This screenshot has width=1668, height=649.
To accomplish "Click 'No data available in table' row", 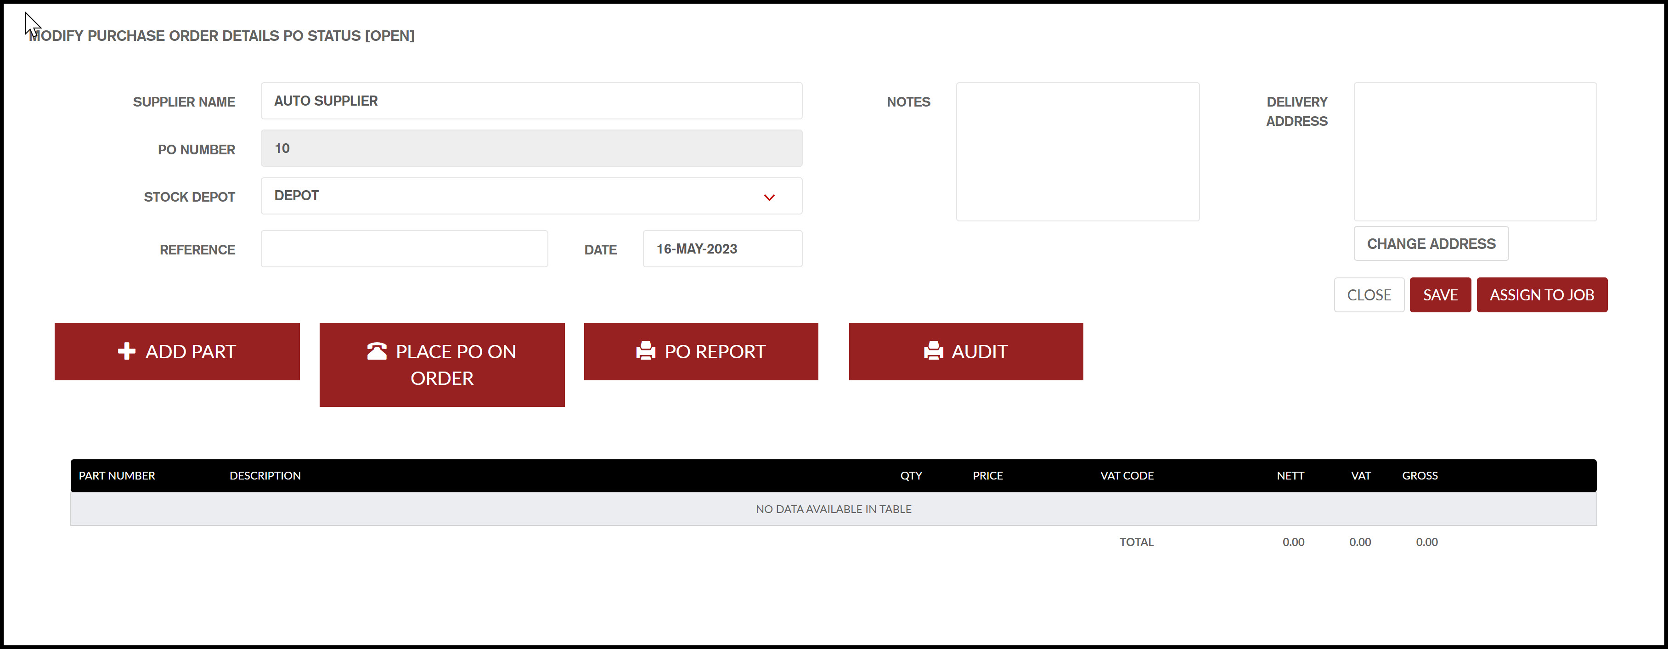I will pos(834,509).
